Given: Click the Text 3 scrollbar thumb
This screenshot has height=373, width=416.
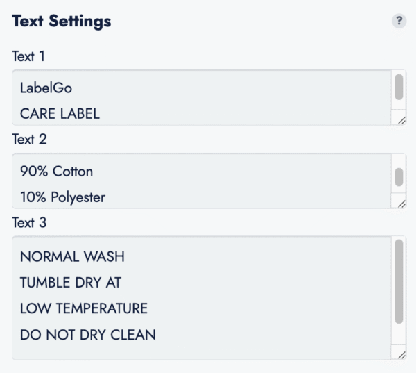Looking at the screenshot, I should 399,281.
